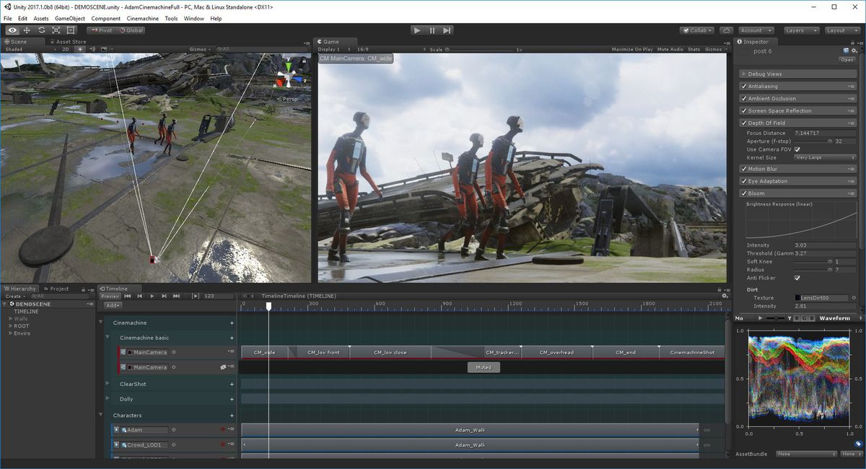
Task: Select the Rotate tool
Action: pos(42,30)
